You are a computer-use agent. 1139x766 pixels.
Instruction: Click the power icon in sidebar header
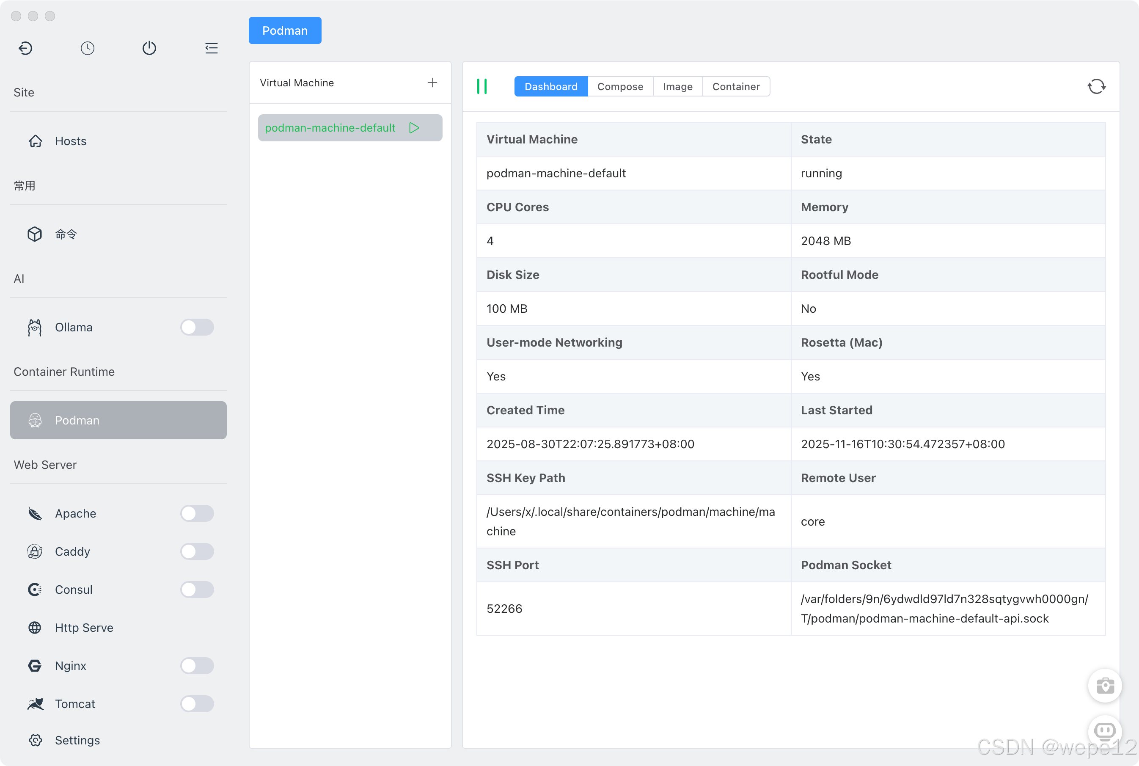coord(149,48)
